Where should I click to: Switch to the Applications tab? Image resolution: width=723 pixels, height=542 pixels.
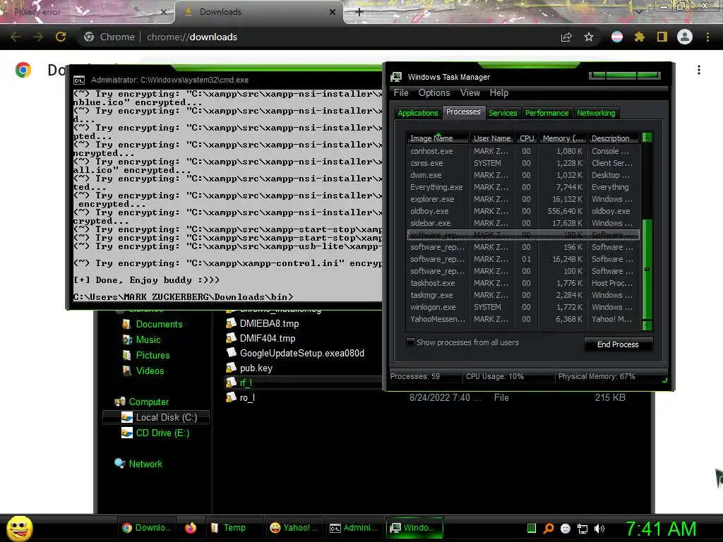pyautogui.click(x=418, y=113)
